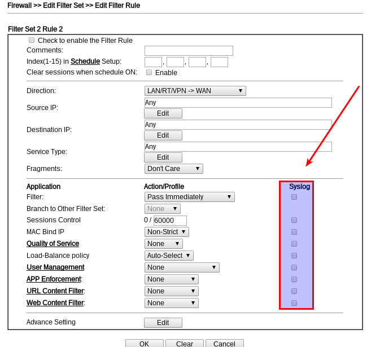Toggle Syslog checkbox for Quality of Service
Viewport: 367px width, 347px height.
294,244
